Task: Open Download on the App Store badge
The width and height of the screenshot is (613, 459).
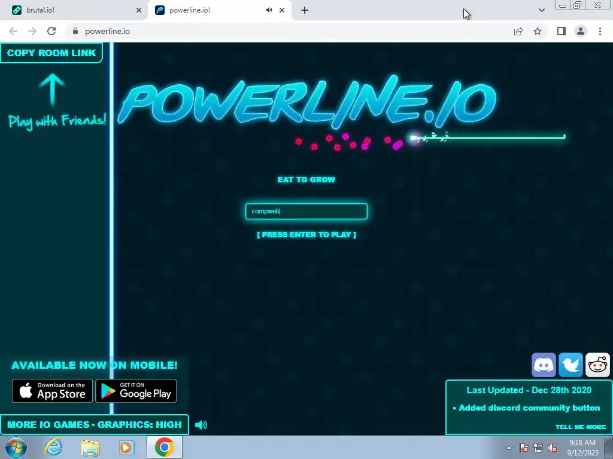Action: tap(53, 391)
